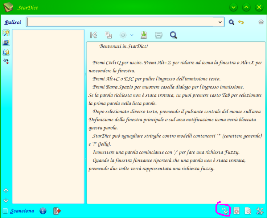Click the Pulisci clear button

[13, 22]
